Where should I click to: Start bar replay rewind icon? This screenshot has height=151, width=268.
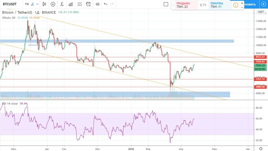97,4
